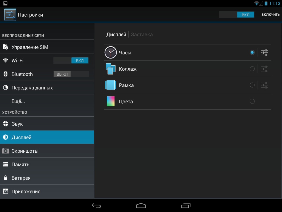Turn on the Bluetooth switch
Screen dimensions: 282x212
tap(71, 74)
